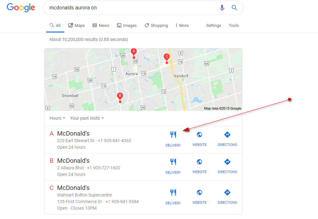318x219 pixels.
Task: Open Website for McDonald's on Allaura Blvd
Action: [199, 166]
